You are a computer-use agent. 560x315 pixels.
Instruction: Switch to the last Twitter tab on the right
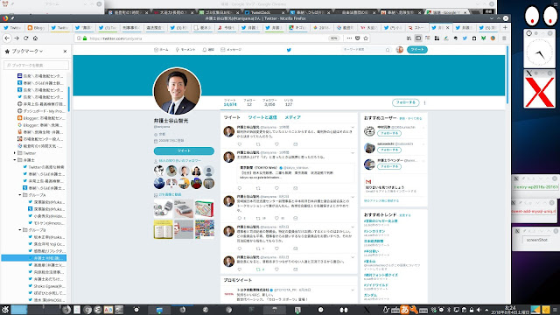pos(487,27)
